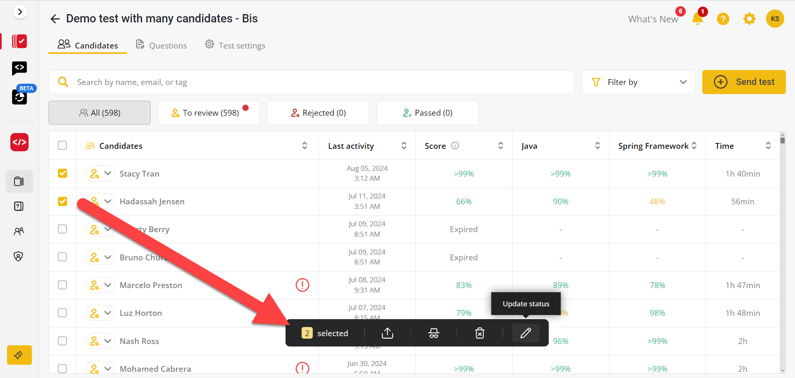Viewport: 795px width, 378px height.
Task: Open the notifications bell
Action: click(x=697, y=19)
